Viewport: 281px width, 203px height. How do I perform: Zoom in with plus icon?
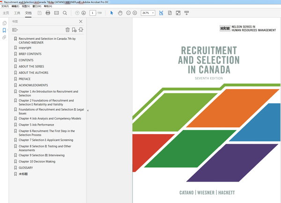tap(135, 13)
